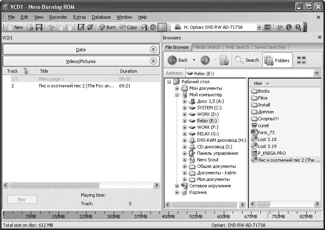Toggle the Folders pane button

(x=277, y=60)
